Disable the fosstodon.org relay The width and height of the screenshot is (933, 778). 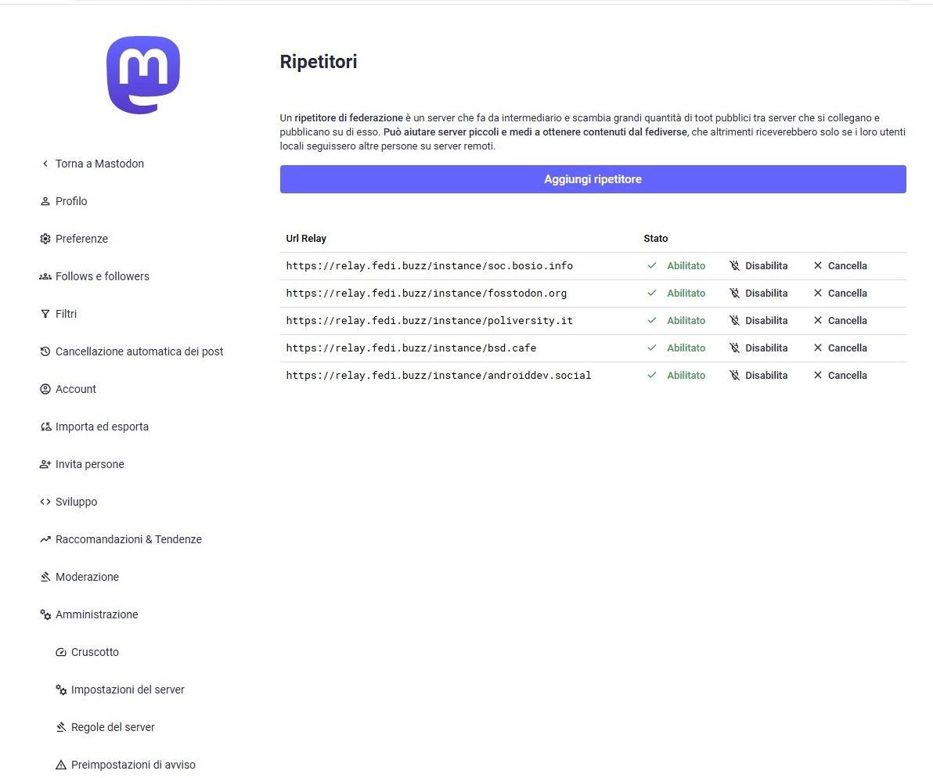tap(758, 294)
